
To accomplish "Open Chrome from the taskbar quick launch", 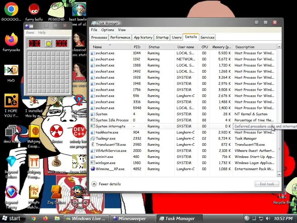I will 34,218.
